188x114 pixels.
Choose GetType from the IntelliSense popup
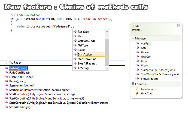click(83, 45)
